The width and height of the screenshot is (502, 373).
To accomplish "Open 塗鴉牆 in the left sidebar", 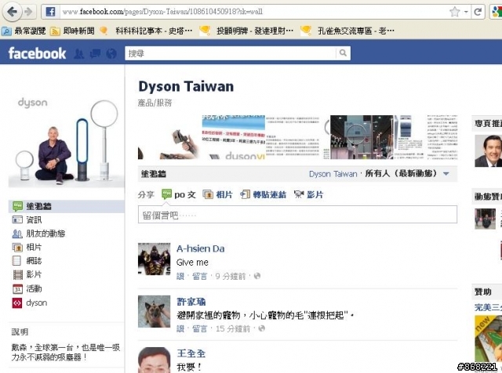I will pyautogui.click(x=66, y=206).
